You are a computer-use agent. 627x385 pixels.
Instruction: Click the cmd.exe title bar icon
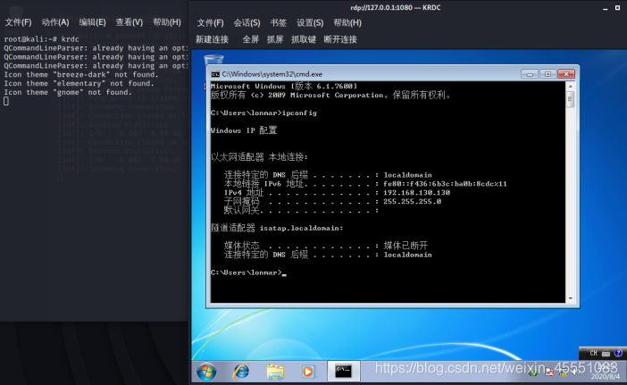click(x=215, y=74)
